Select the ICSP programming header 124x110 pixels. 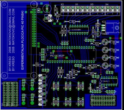tap(43, 55)
